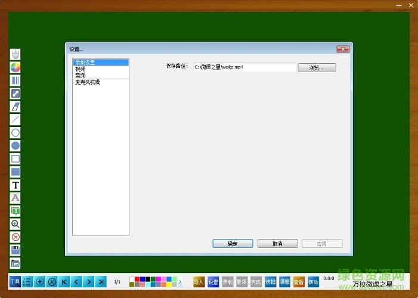Click the 保存路径 file path field
Screen dimensions: 418x298
(x=244, y=68)
